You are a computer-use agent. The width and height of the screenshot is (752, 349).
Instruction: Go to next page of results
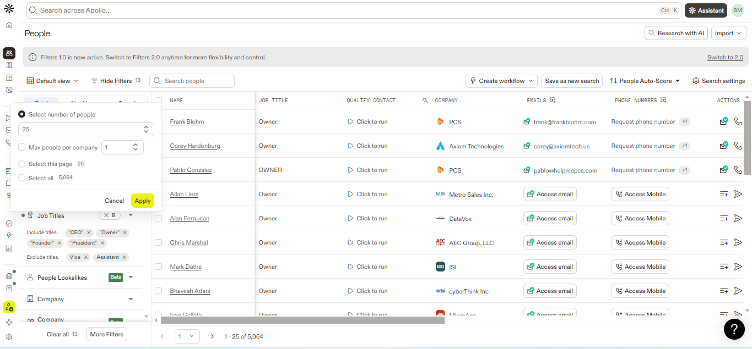point(212,336)
